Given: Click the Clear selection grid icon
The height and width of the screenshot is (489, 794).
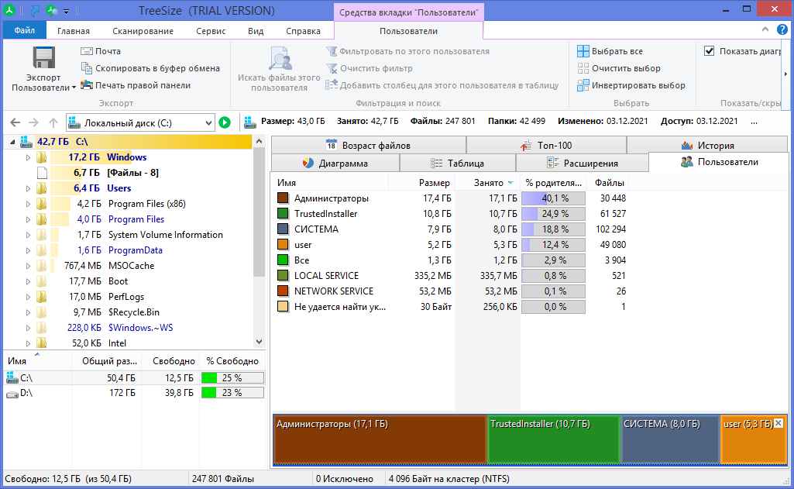Looking at the screenshot, I should [x=583, y=68].
